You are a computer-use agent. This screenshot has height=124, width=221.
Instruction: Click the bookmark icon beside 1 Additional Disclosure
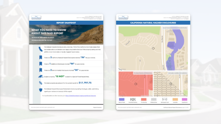point(40,64)
